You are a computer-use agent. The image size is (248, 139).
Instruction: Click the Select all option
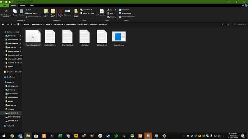pos(124,10)
